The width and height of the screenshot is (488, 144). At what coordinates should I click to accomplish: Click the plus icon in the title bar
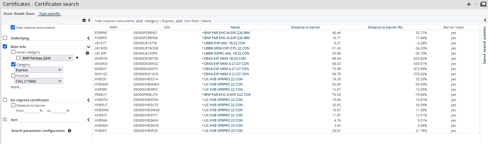(469, 4)
